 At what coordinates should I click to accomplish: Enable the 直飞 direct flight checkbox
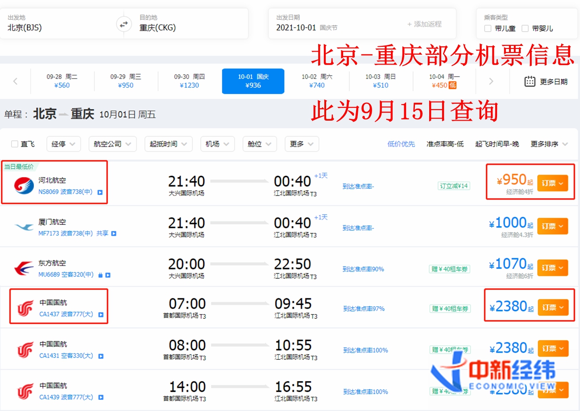click(15, 144)
